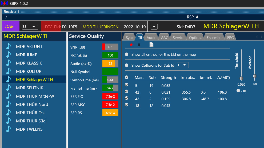This screenshot has height=148, width=264.
Task: Click the FrameTime (ms) 96.7 indicator
Action: [x=110, y=88]
